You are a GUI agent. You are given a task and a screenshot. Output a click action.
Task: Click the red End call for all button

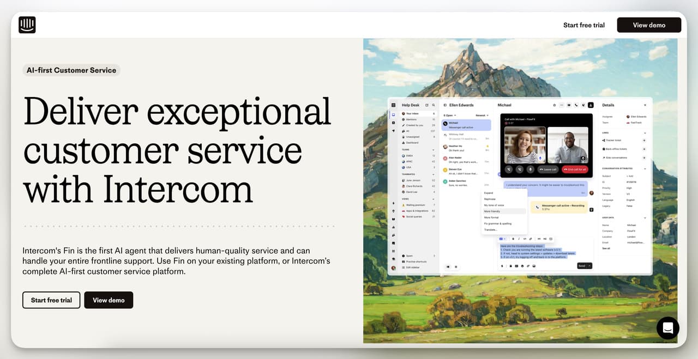(575, 169)
